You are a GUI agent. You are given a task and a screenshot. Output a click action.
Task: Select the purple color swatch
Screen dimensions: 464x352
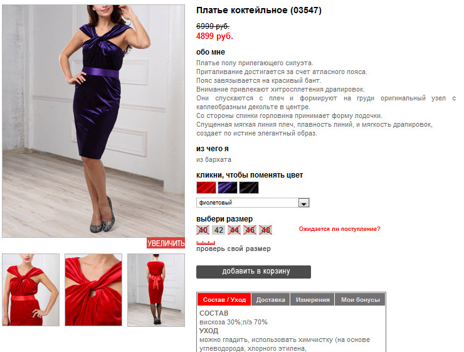pyautogui.click(x=228, y=188)
